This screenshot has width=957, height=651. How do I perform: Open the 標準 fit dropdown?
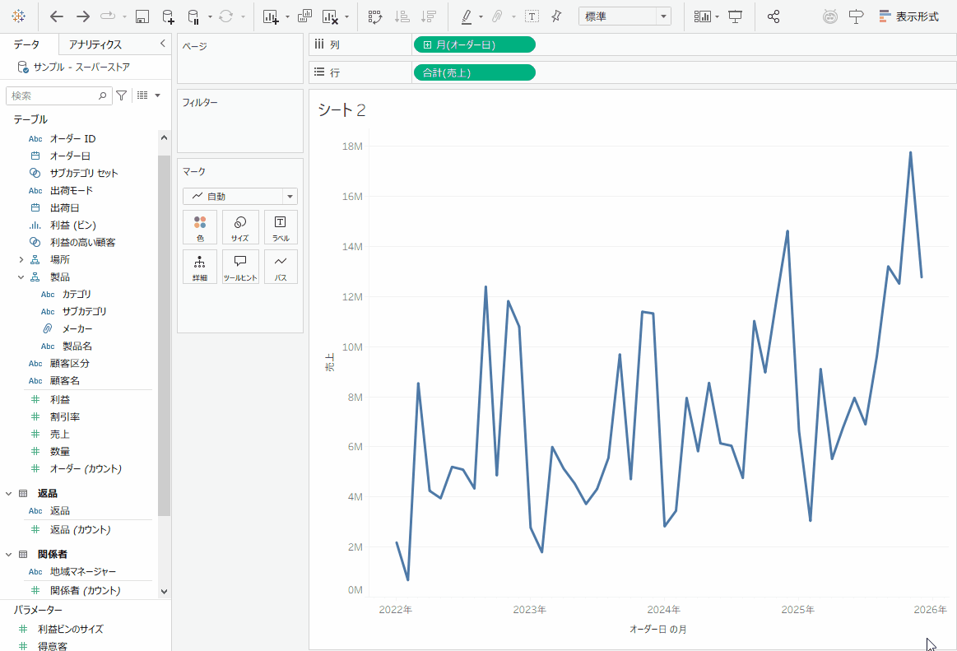coord(625,16)
